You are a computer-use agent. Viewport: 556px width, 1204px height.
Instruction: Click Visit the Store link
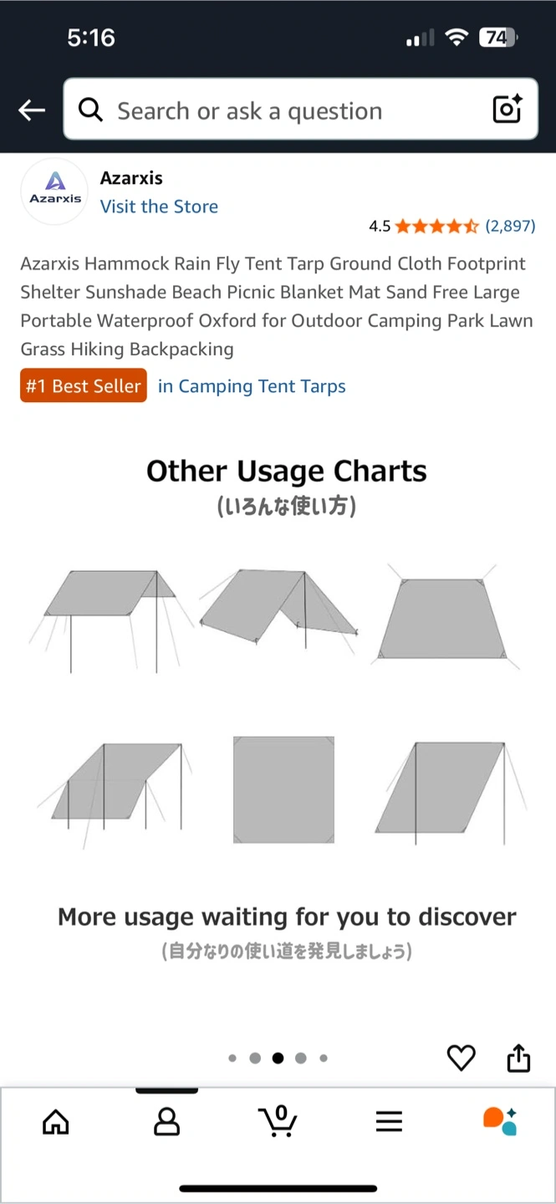click(159, 207)
